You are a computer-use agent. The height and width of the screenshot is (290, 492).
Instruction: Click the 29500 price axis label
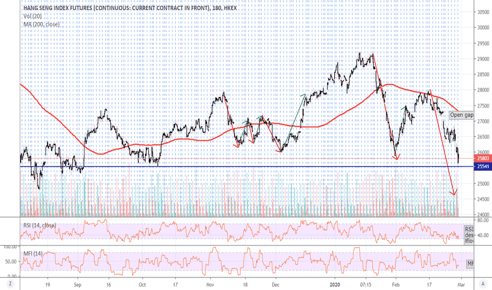(x=483, y=43)
